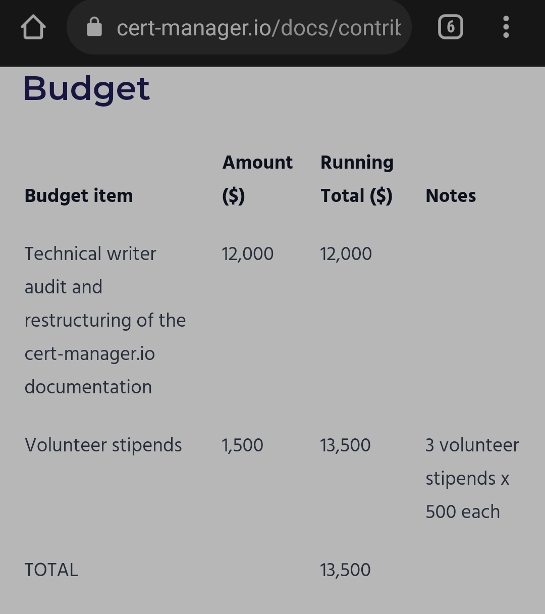Click the Budget item column header
Image resolution: width=545 pixels, height=614 pixels.
click(x=79, y=196)
